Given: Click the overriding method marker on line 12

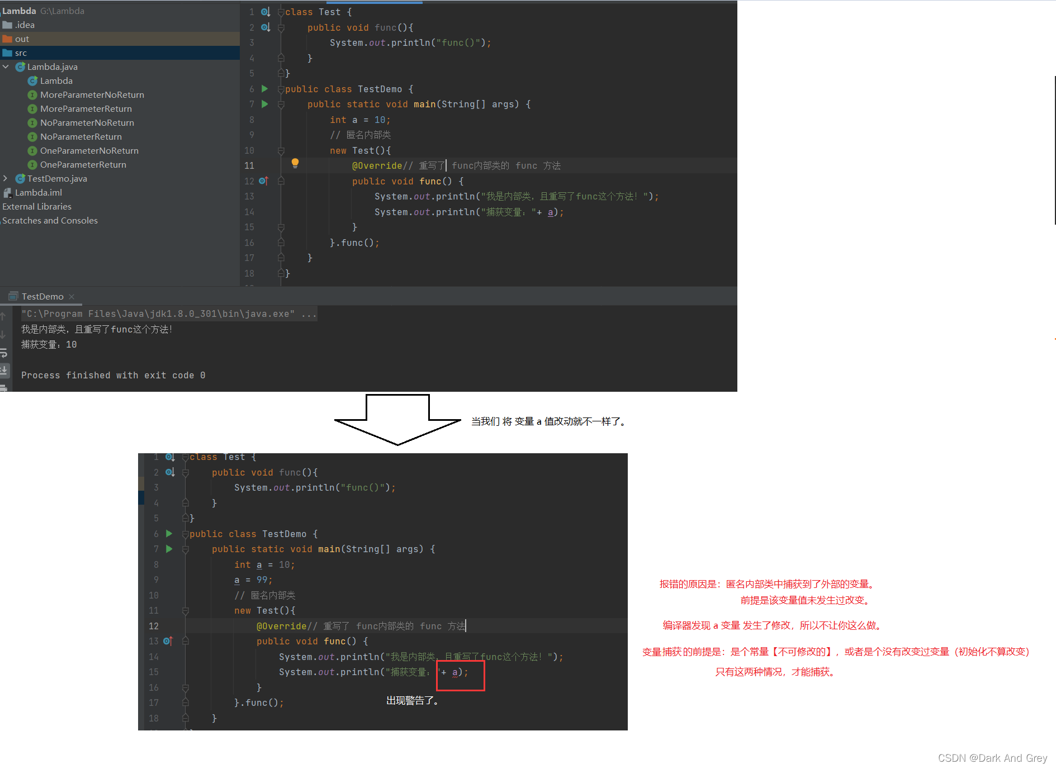Looking at the screenshot, I should pyautogui.click(x=264, y=181).
